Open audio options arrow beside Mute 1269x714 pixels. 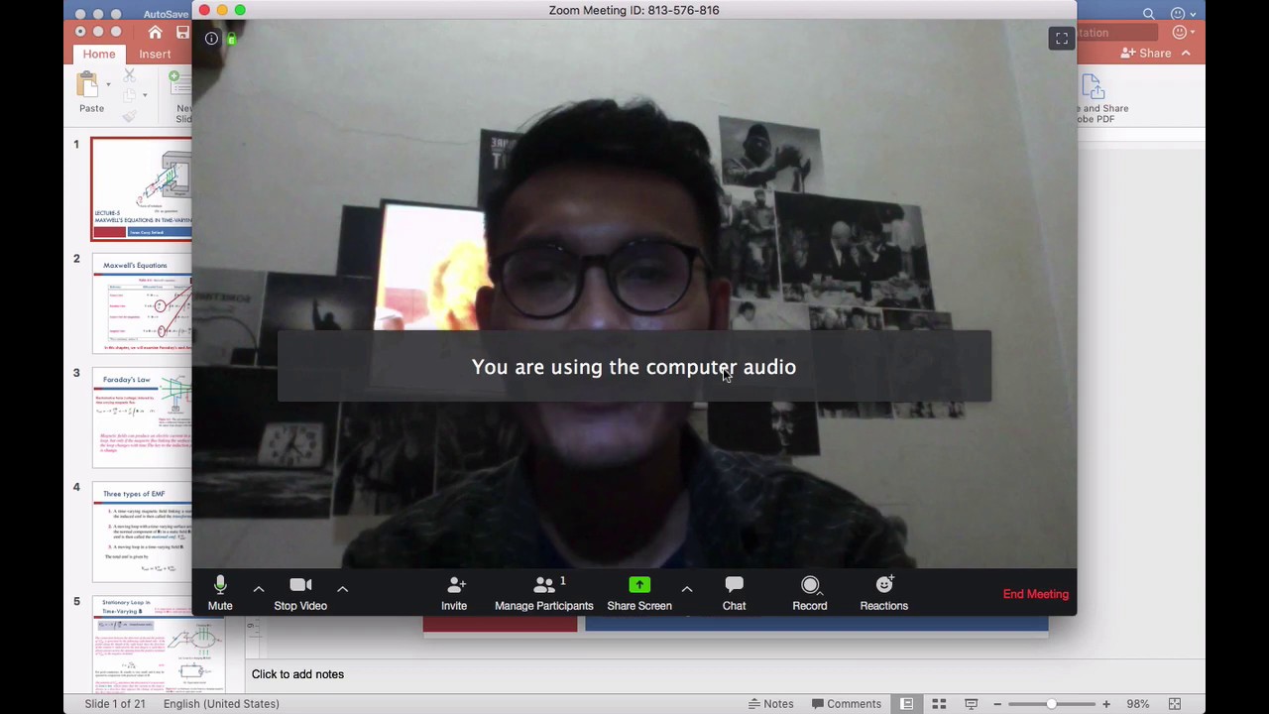259,589
